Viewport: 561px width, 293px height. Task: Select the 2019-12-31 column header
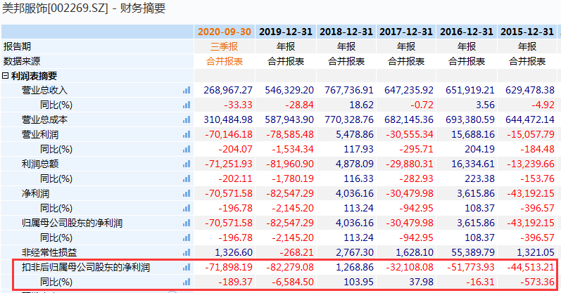coord(284,32)
